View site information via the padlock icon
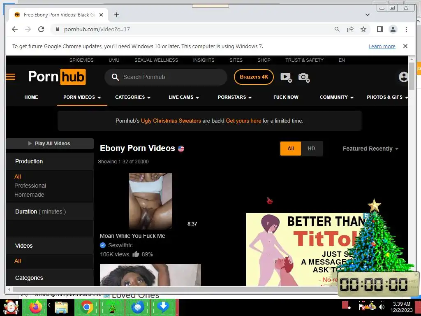421x316 pixels. tap(57, 29)
